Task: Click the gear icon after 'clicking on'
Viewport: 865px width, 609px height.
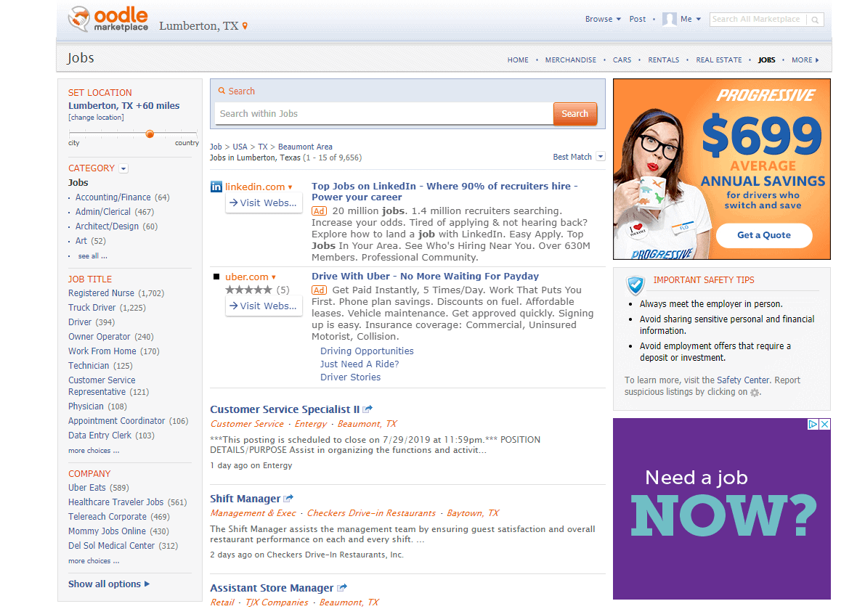Action: (755, 393)
